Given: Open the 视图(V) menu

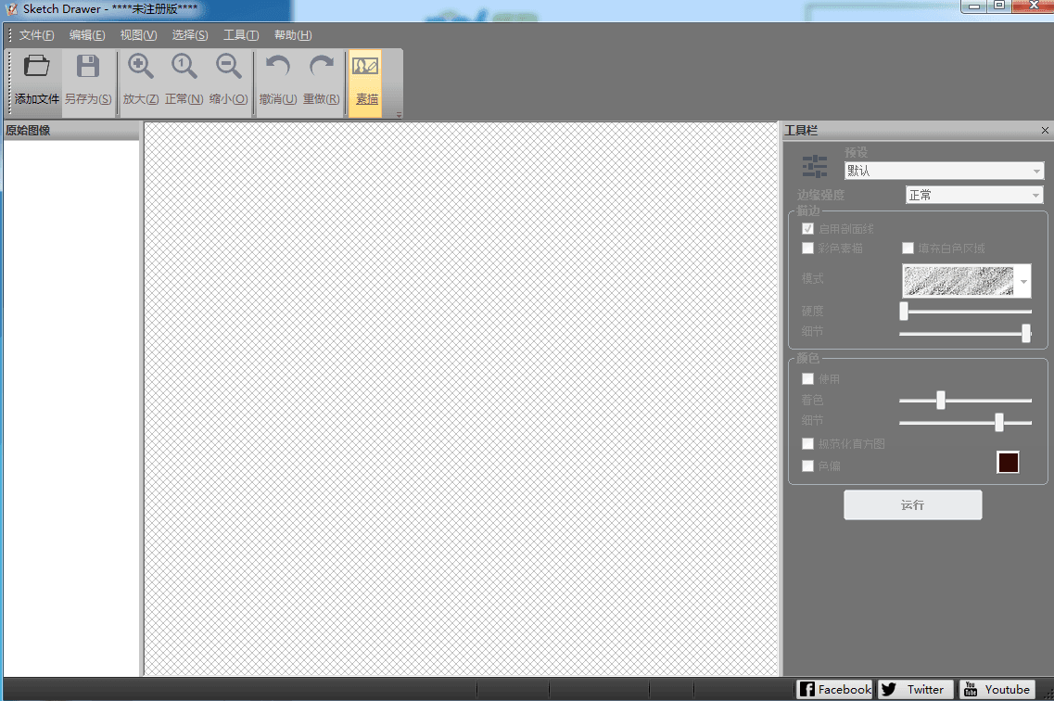Looking at the screenshot, I should tap(138, 35).
